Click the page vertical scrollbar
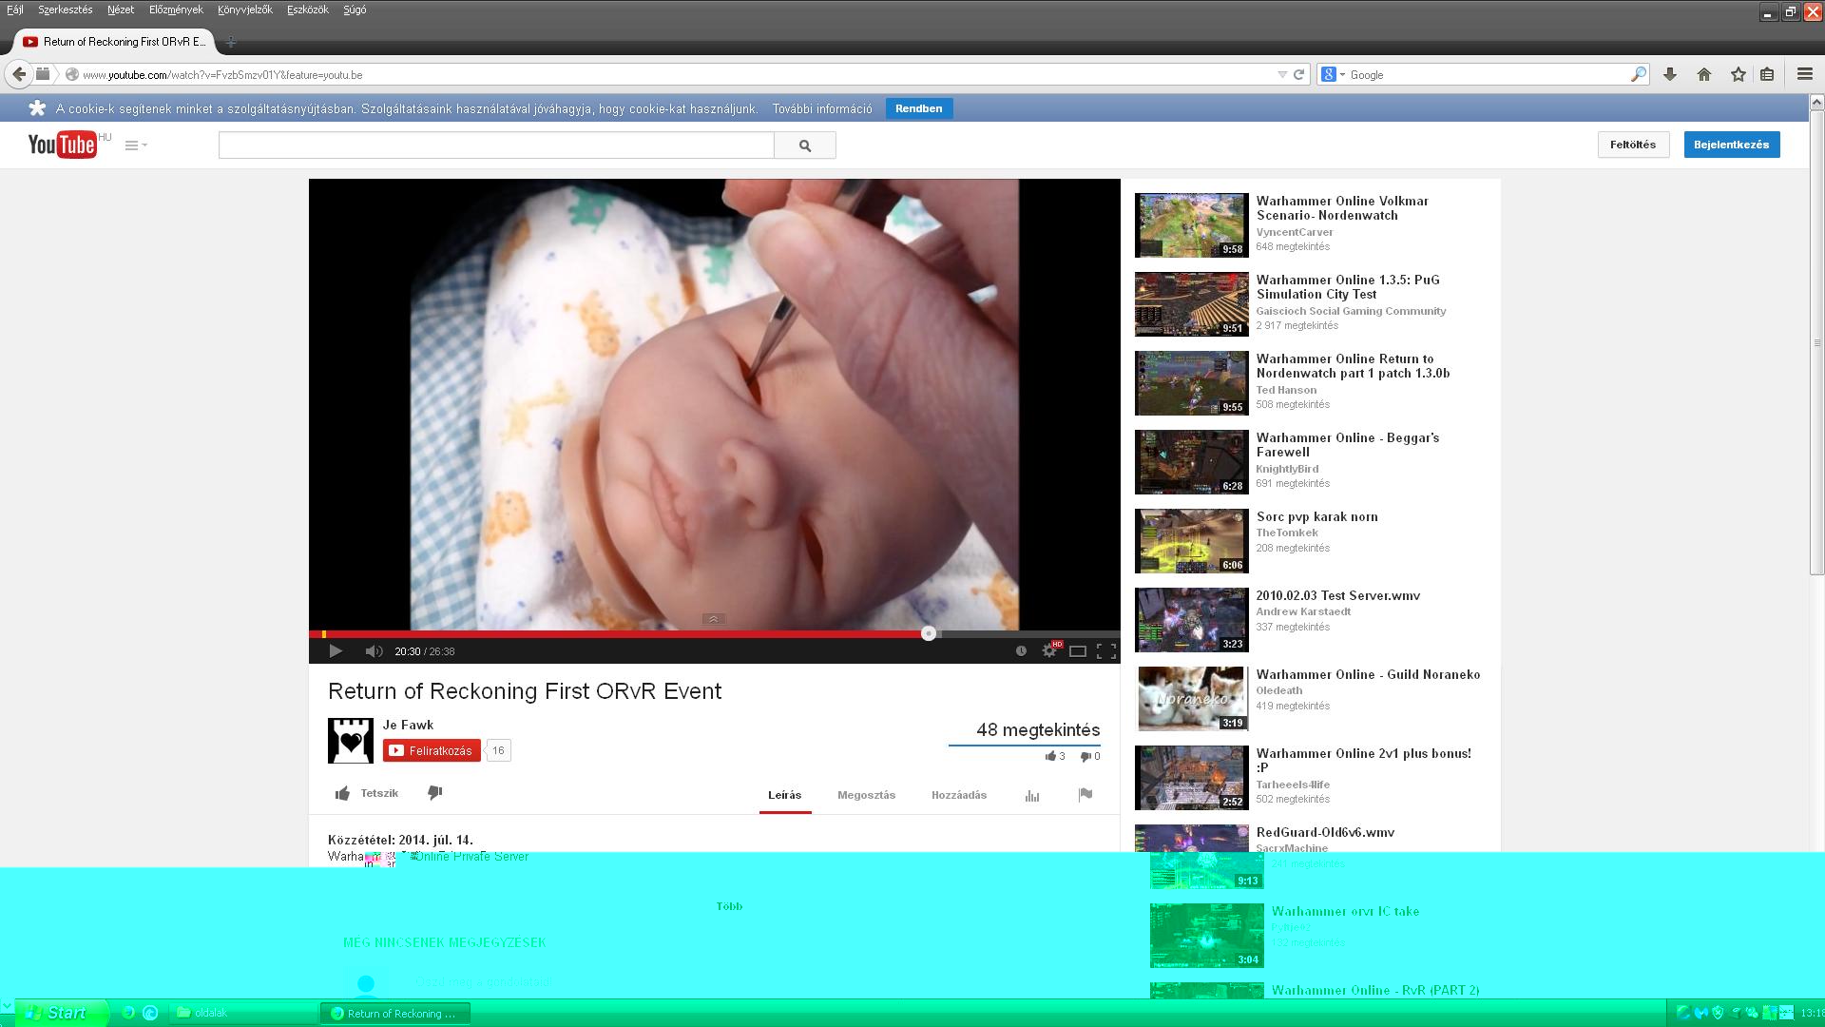Viewport: 1825px width, 1027px height. (1816, 342)
